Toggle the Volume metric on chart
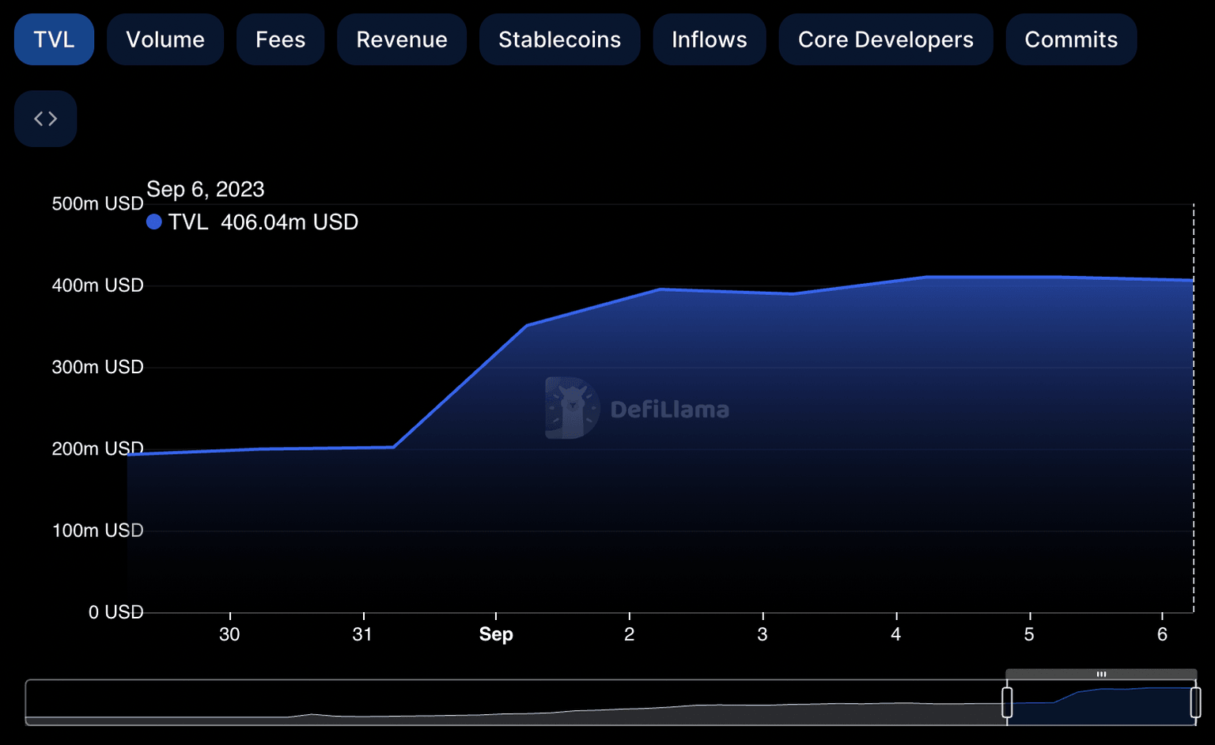This screenshot has height=745, width=1215. 165,40
